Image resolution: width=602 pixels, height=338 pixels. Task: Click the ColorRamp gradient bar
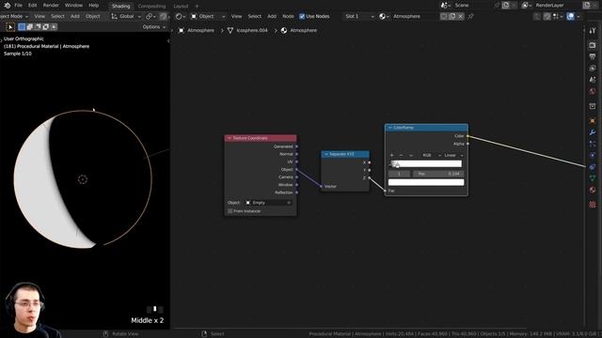426,164
